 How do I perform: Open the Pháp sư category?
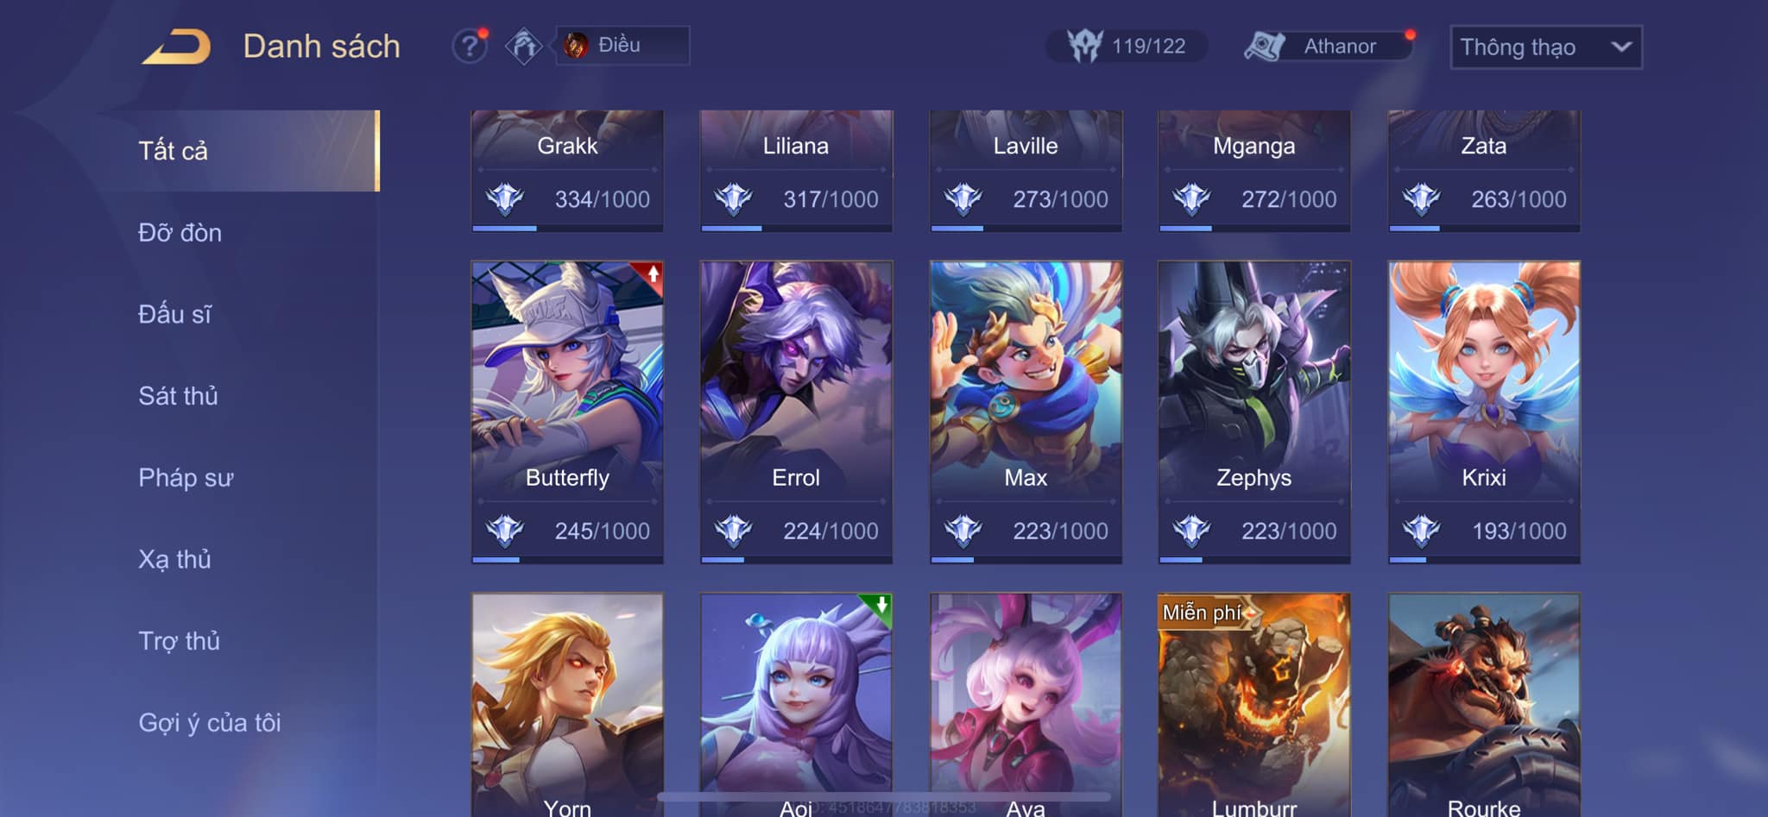186,478
